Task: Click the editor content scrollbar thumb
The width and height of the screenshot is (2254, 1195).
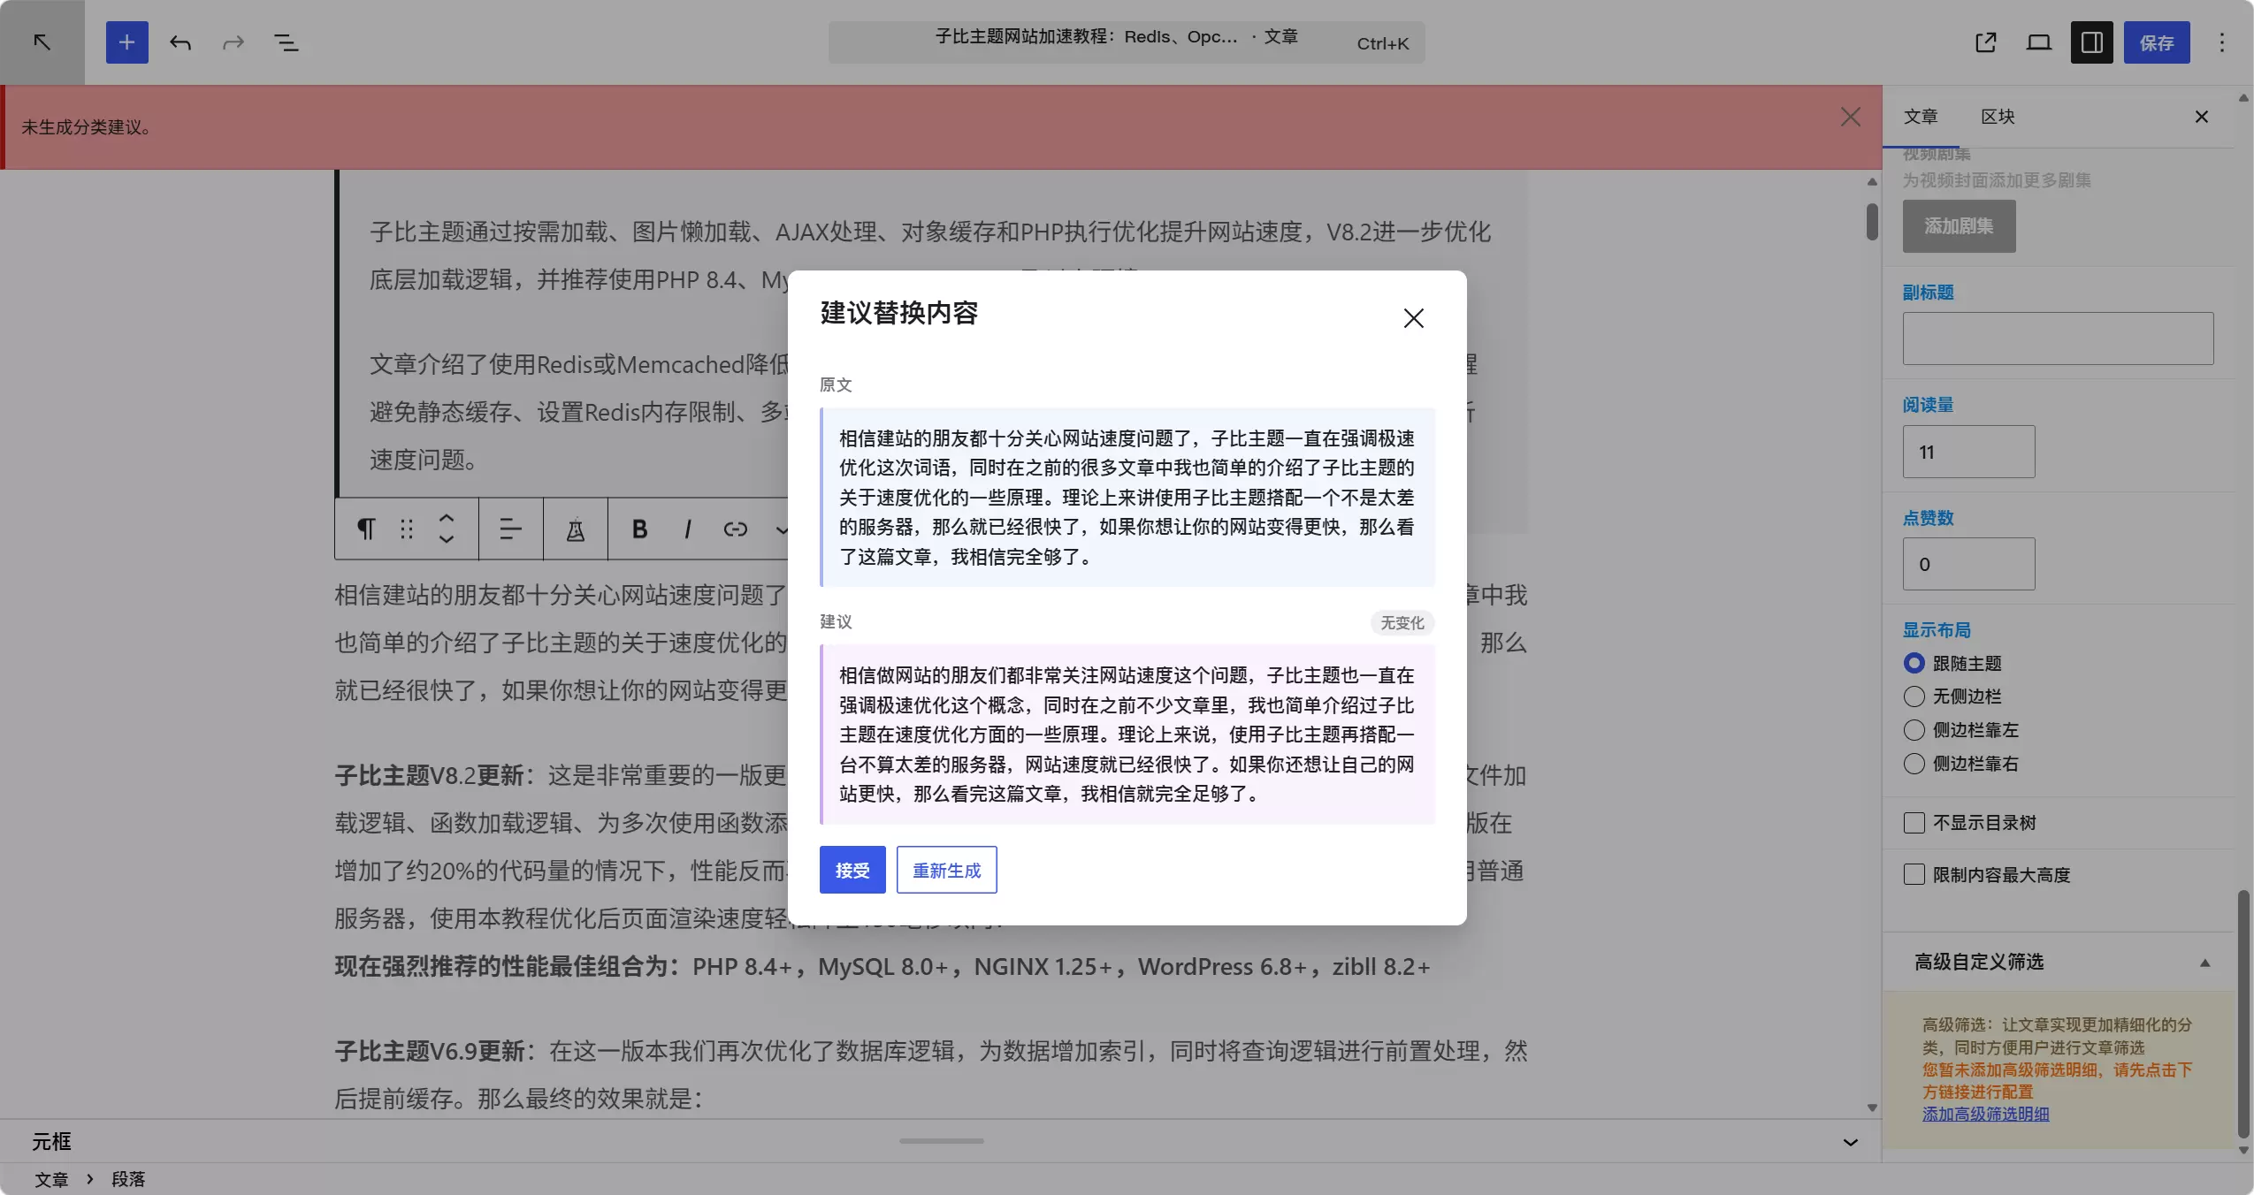Action: pyautogui.click(x=1872, y=221)
